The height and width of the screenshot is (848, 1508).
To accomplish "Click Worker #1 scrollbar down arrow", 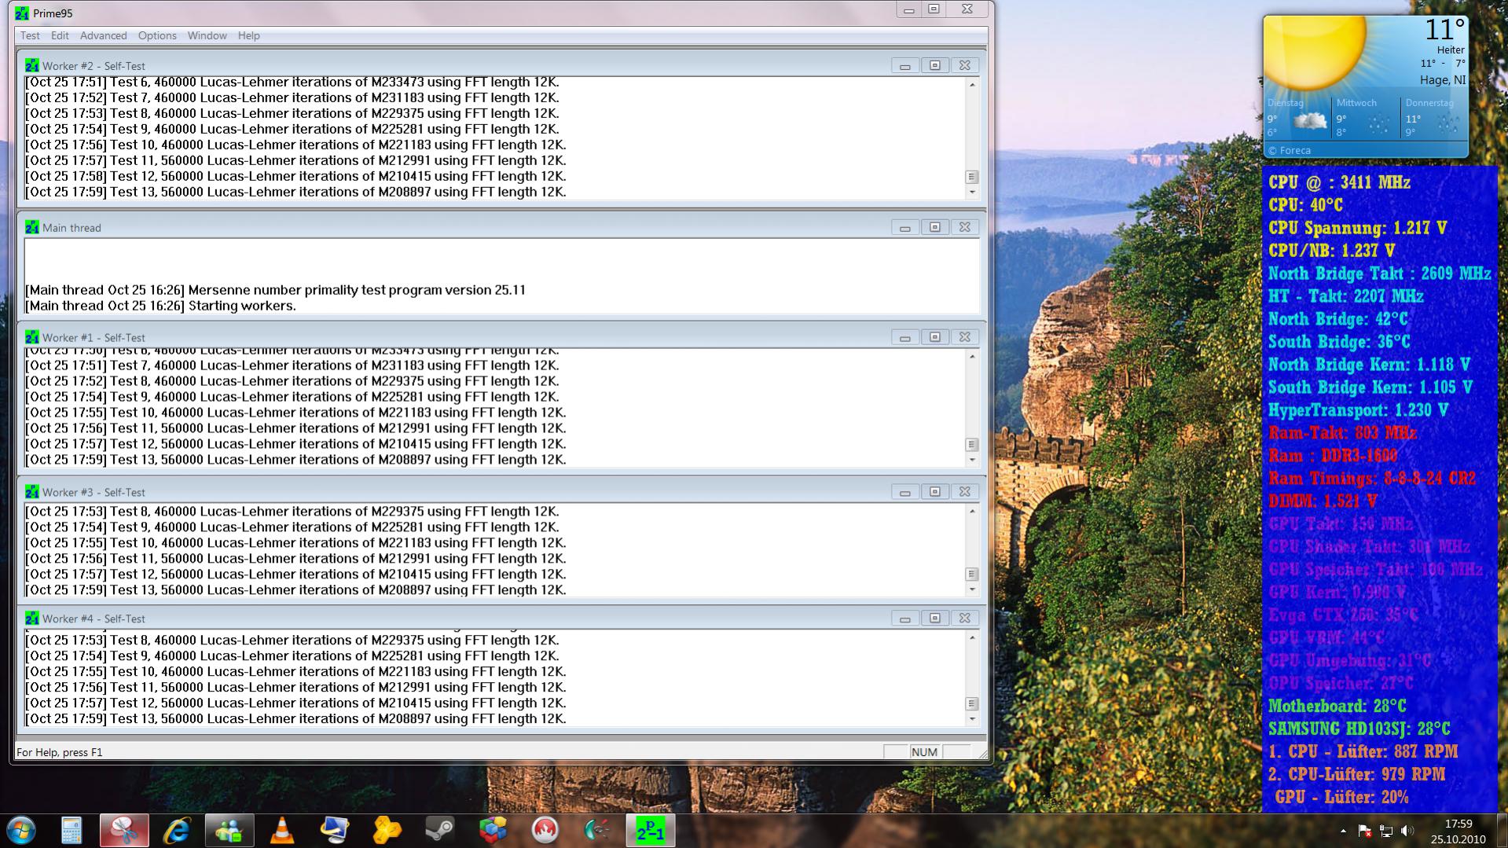I will [972, 460].
